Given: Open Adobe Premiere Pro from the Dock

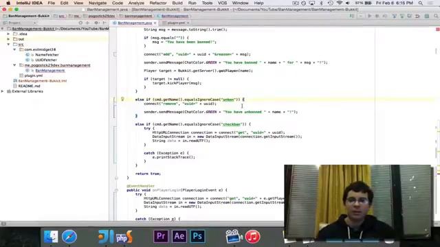Looking at the screenshot, I should click(161, 237).
